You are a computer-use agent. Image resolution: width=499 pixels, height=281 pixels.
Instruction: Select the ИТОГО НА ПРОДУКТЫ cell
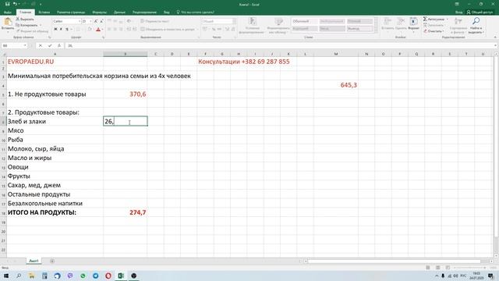55,212
